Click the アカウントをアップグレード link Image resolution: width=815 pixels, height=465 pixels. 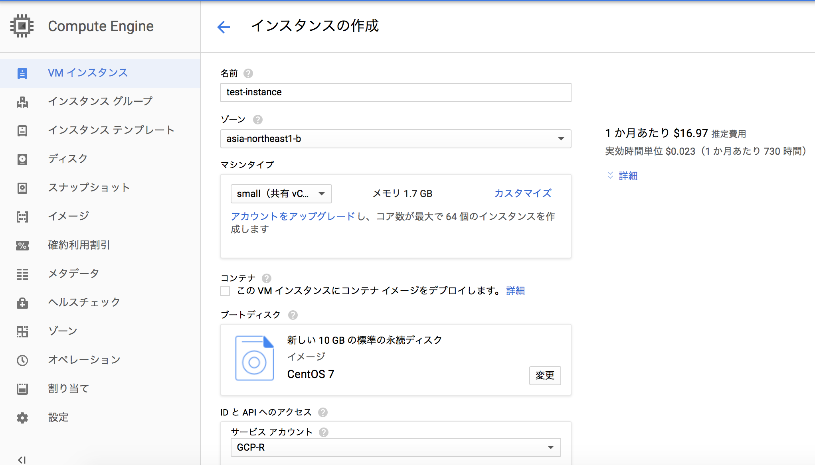click(293, 217)
